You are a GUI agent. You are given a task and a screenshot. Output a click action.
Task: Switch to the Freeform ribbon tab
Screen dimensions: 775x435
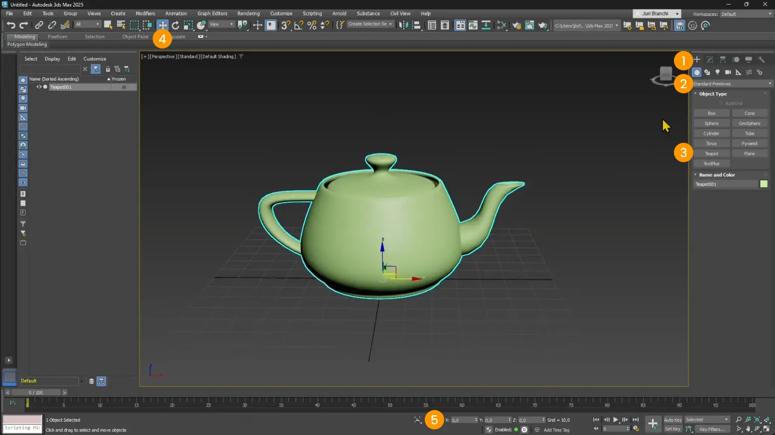click(x=57, y=36)
